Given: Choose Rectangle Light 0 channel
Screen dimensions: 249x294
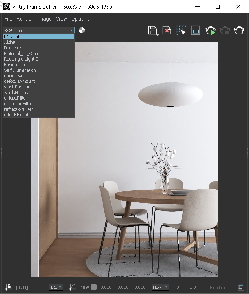Looking at the screenshot, I should pos(39,59).
